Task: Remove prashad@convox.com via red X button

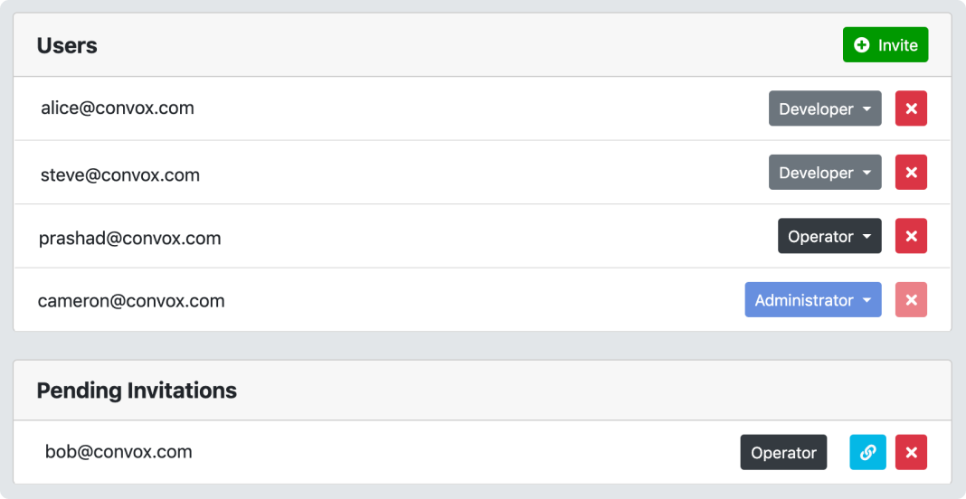Action: [911, 236]
